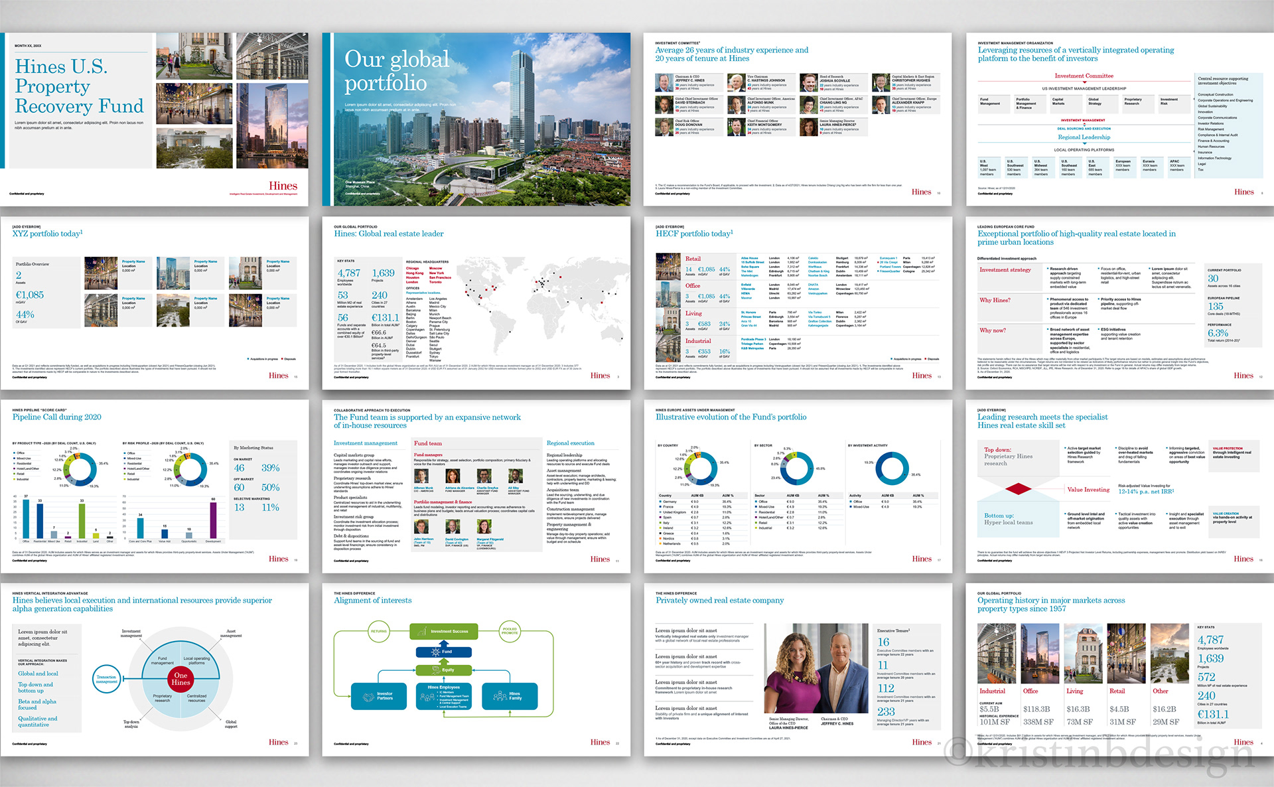Click the Pooled Promote circle

point(510,631)
